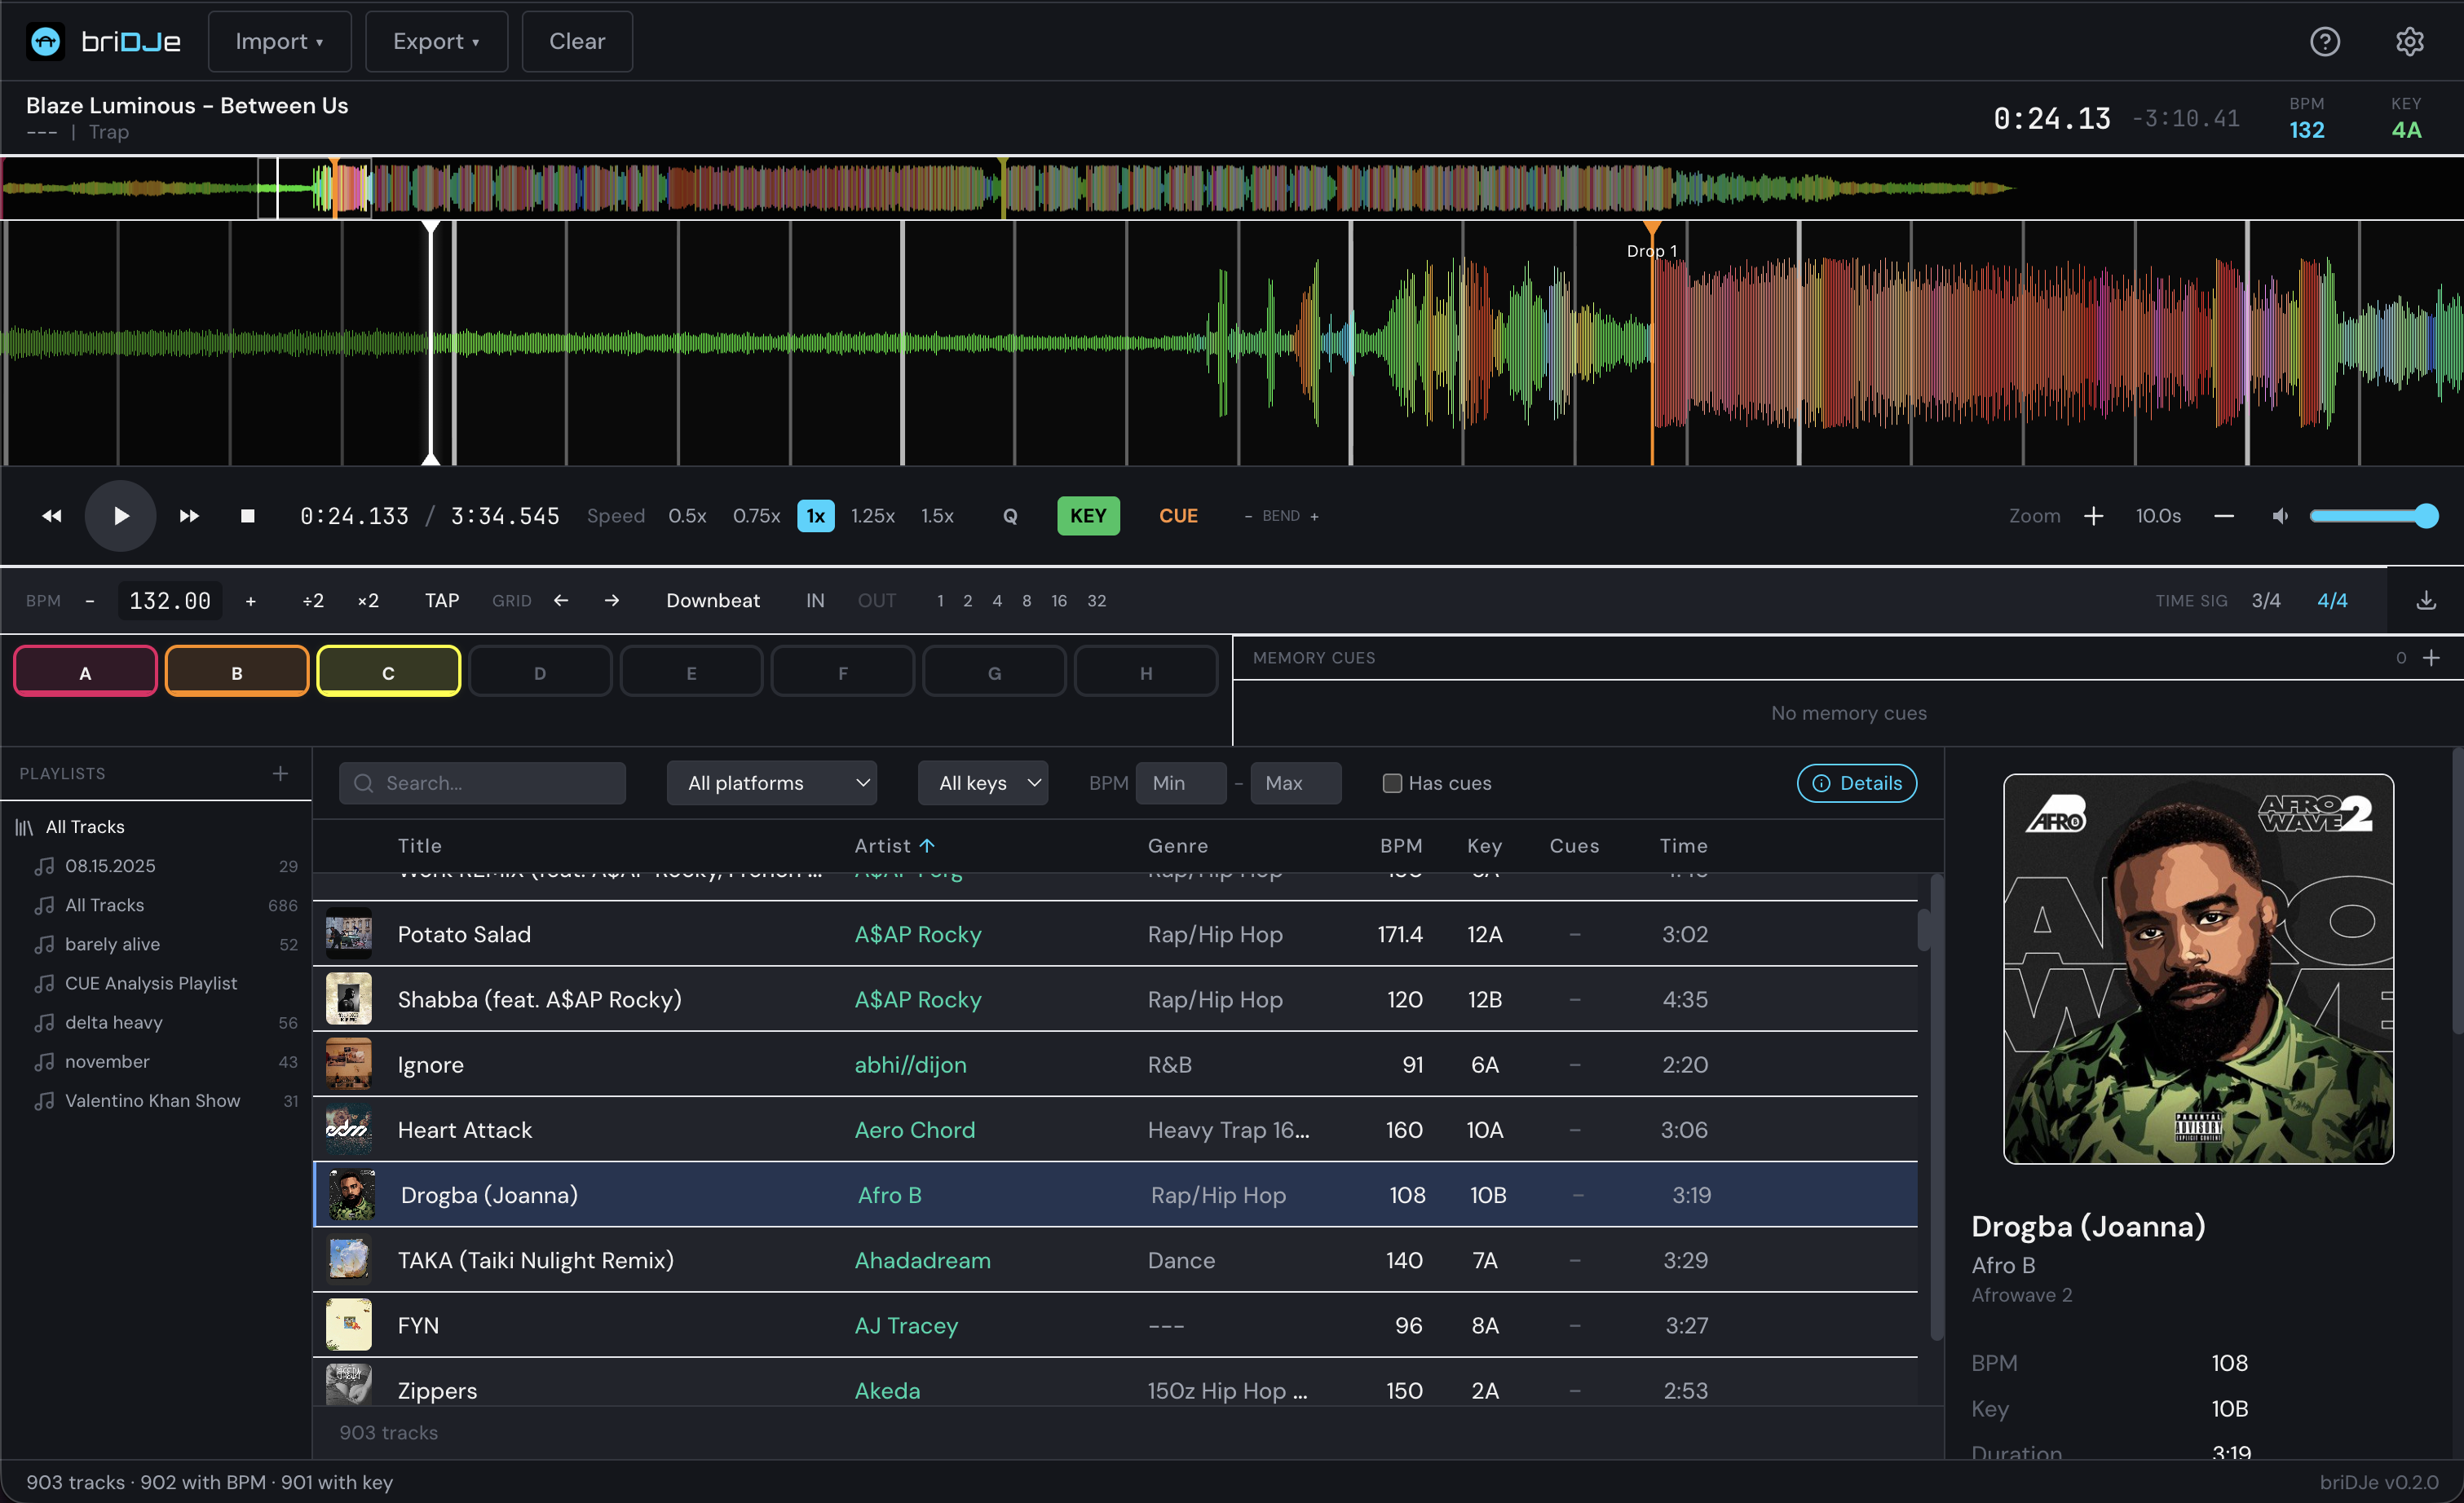The width and height of the screenshot is (2464, 1503).
Task: Set playback speed to 0.75x
Action: point(756,516)
